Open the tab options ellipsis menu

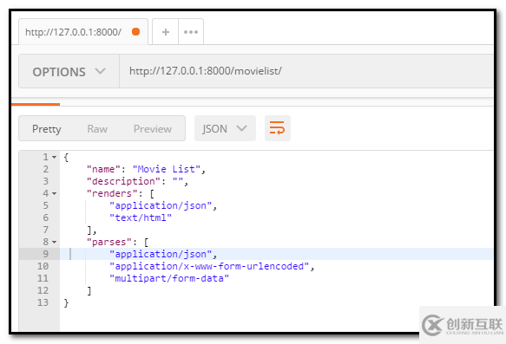coord(191,32)
